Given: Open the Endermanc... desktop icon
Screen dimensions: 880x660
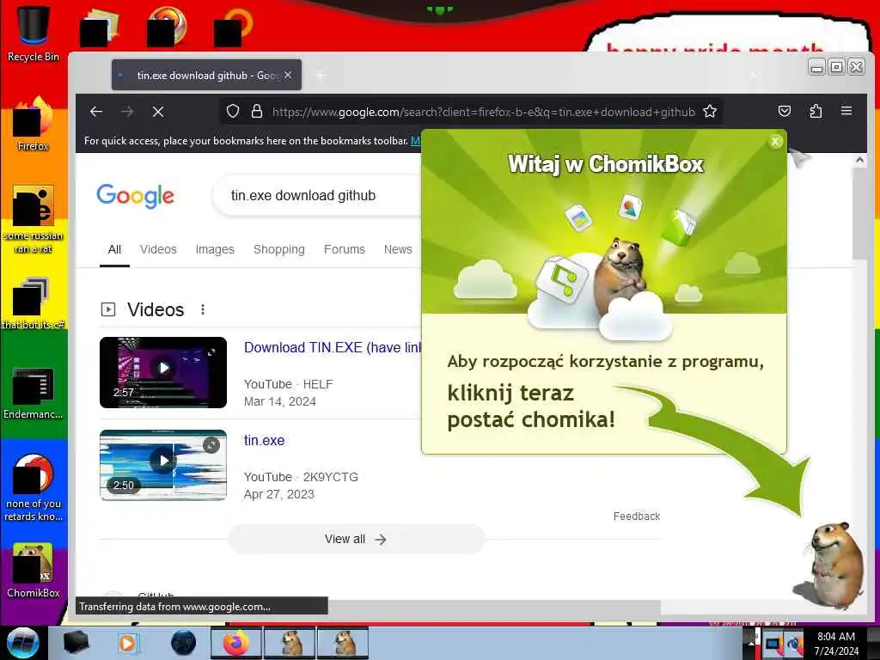Looking at the screenshot, I should tap(34, 393).
